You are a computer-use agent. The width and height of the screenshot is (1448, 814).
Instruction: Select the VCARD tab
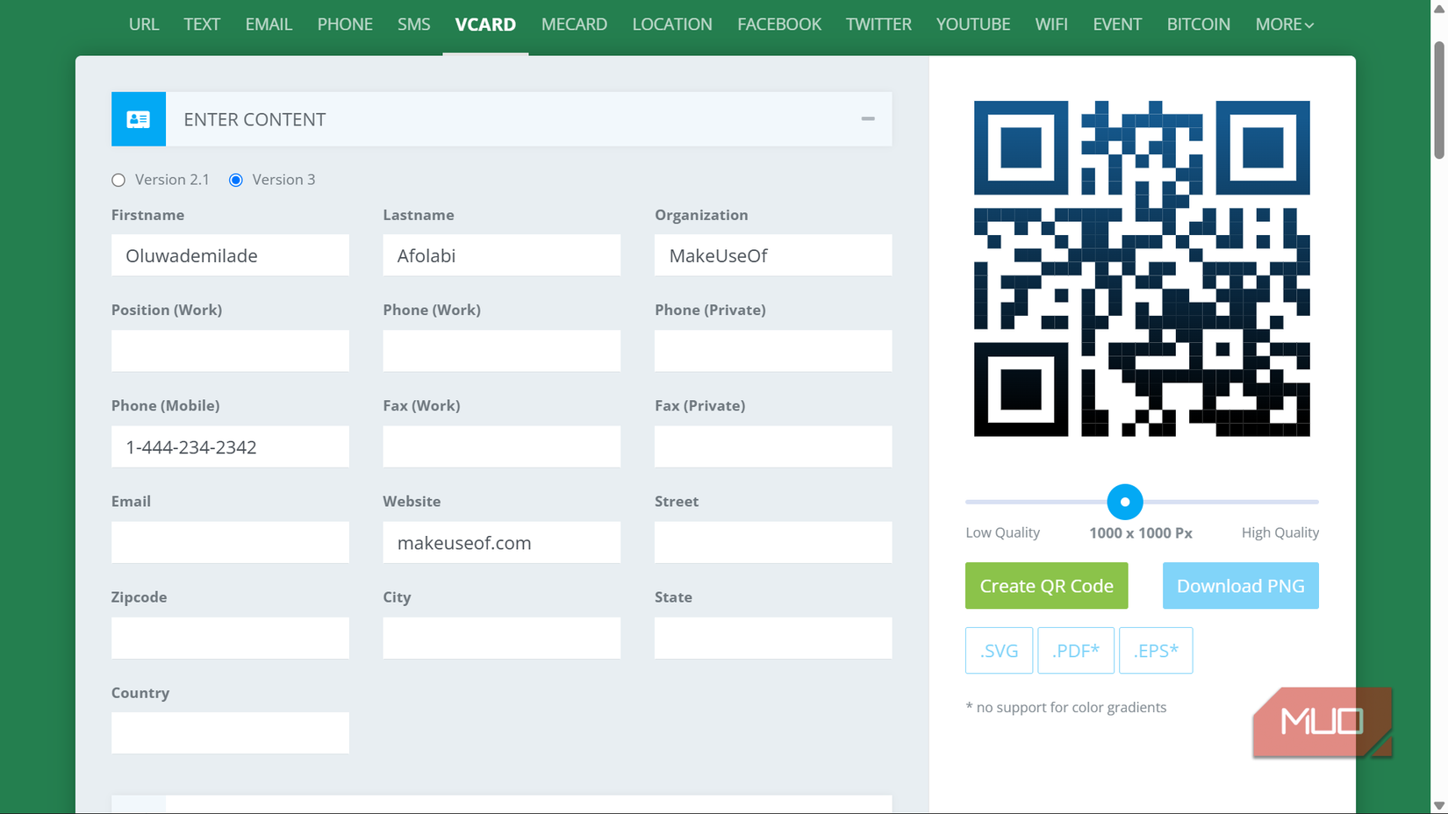click(485, 25)
